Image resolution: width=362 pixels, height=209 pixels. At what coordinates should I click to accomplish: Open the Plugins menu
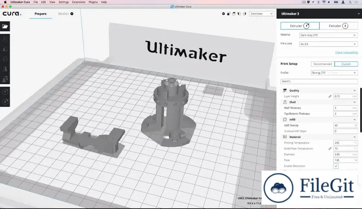click(93, 2)
